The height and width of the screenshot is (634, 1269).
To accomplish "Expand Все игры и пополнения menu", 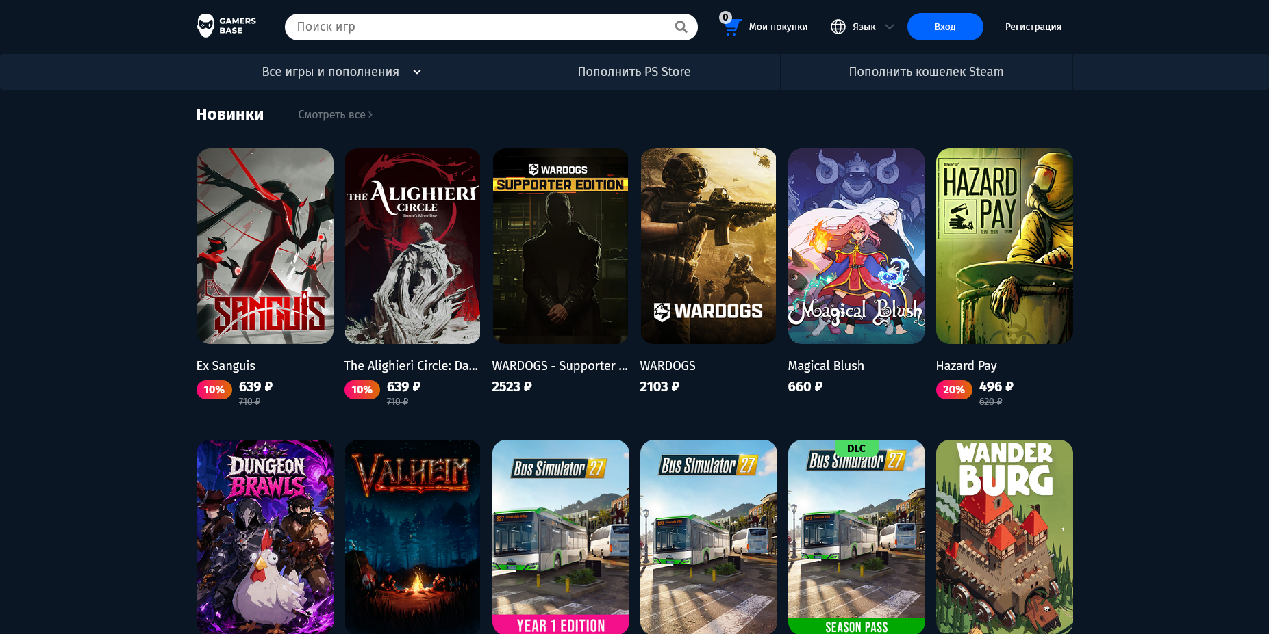I will coord(342,72).
